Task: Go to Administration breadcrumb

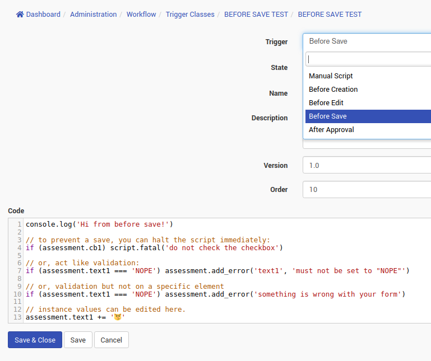Action: [x=93, y=15]
